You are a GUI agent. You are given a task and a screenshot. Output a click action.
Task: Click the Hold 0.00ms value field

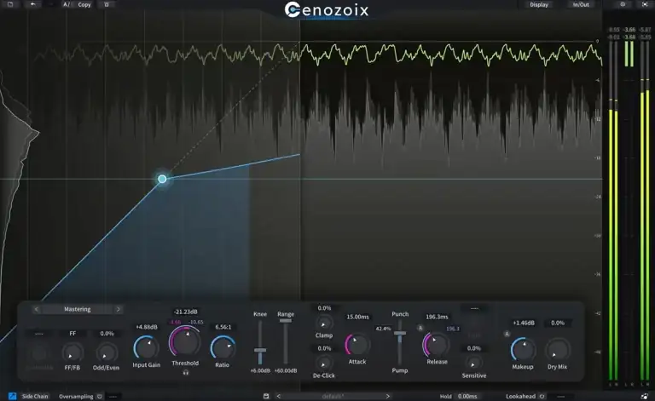(x=467, y=397)
